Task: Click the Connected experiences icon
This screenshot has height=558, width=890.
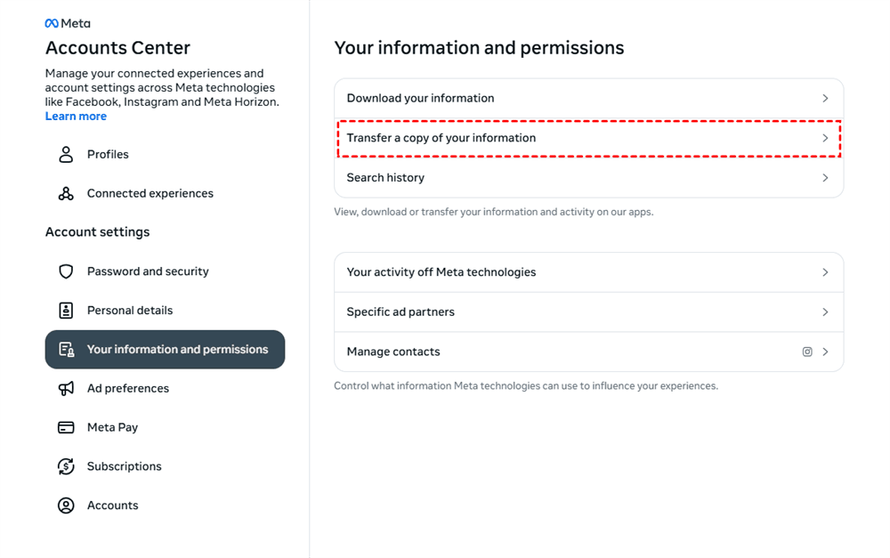Action: (x=66, y=194)
